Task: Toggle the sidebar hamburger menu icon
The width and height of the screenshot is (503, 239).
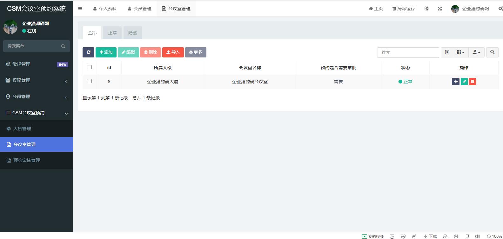Action: coord(80,9)
